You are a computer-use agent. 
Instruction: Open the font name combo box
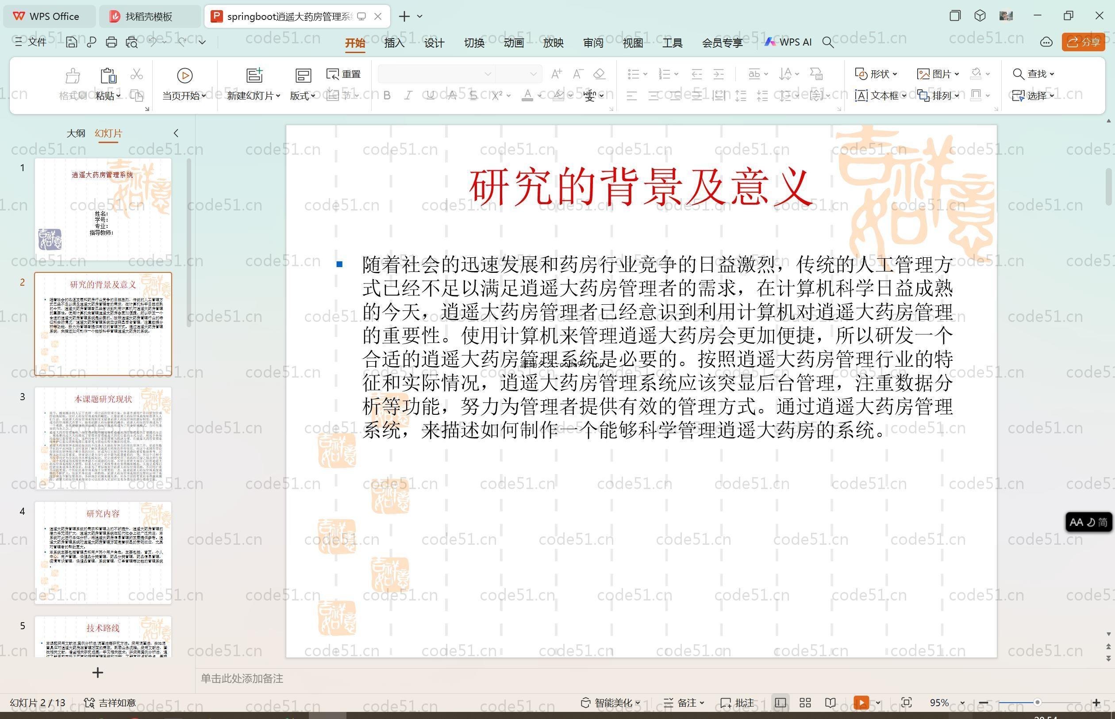(436, 74)
